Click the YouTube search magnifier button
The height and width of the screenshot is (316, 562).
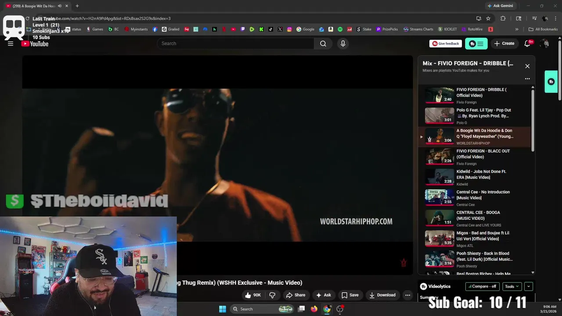(323, 43)
